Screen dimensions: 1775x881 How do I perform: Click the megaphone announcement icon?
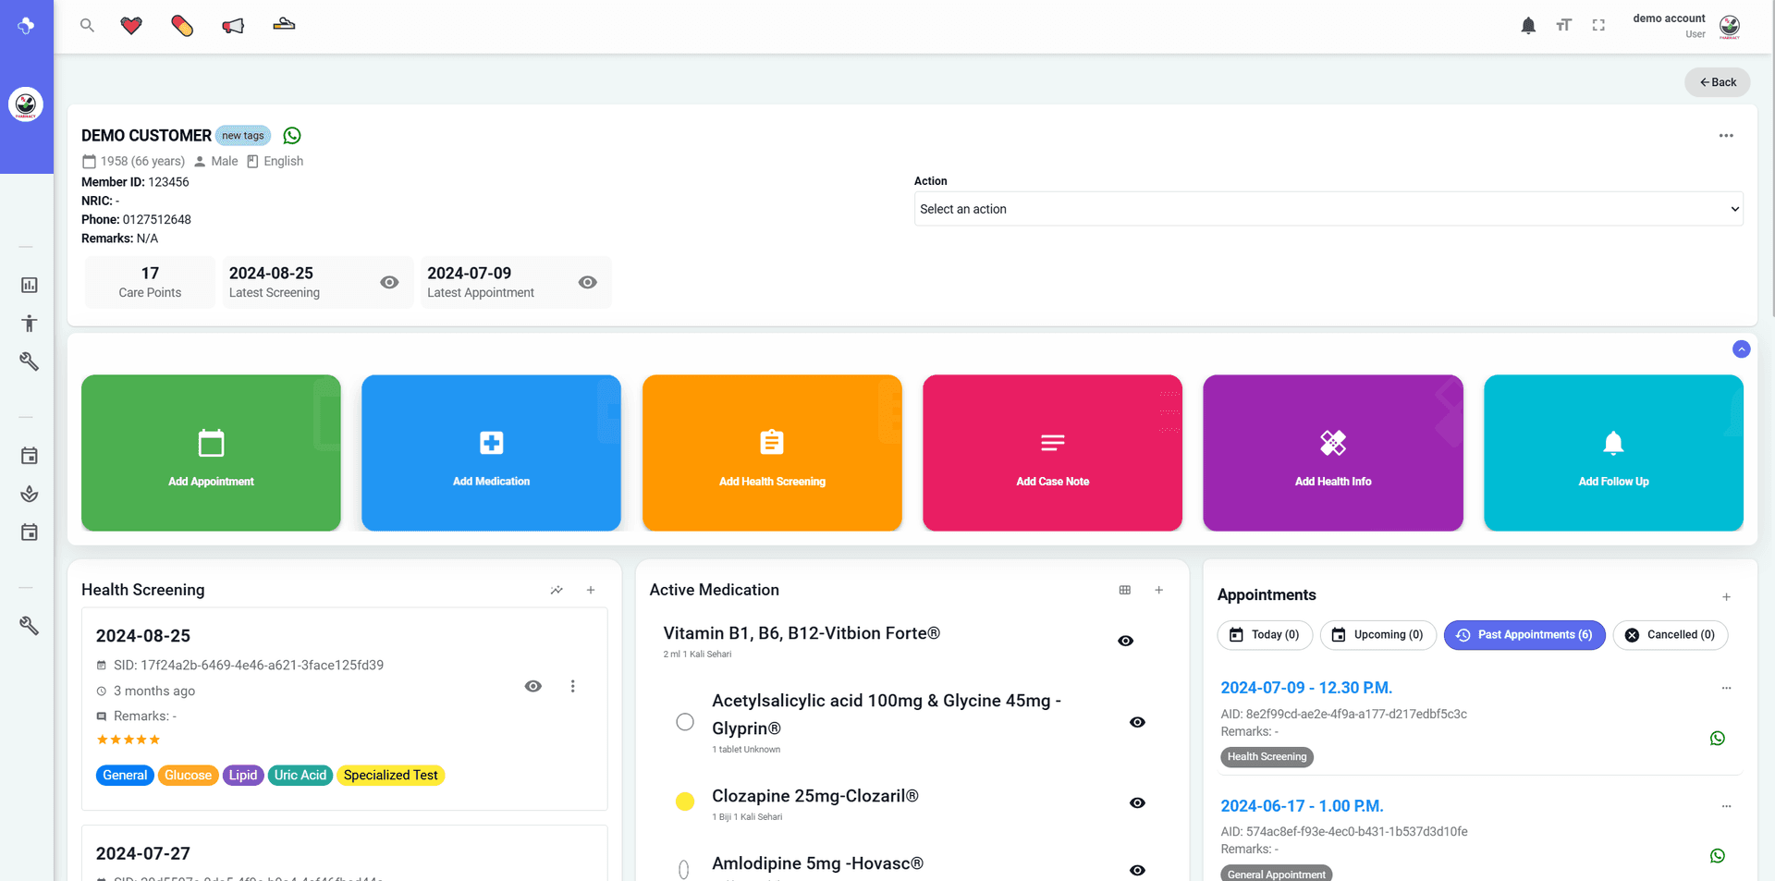(233, 26)
